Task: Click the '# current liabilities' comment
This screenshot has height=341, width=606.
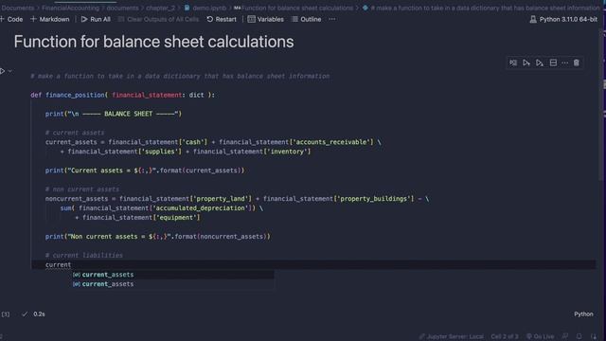Action: (x=84, y=255)
